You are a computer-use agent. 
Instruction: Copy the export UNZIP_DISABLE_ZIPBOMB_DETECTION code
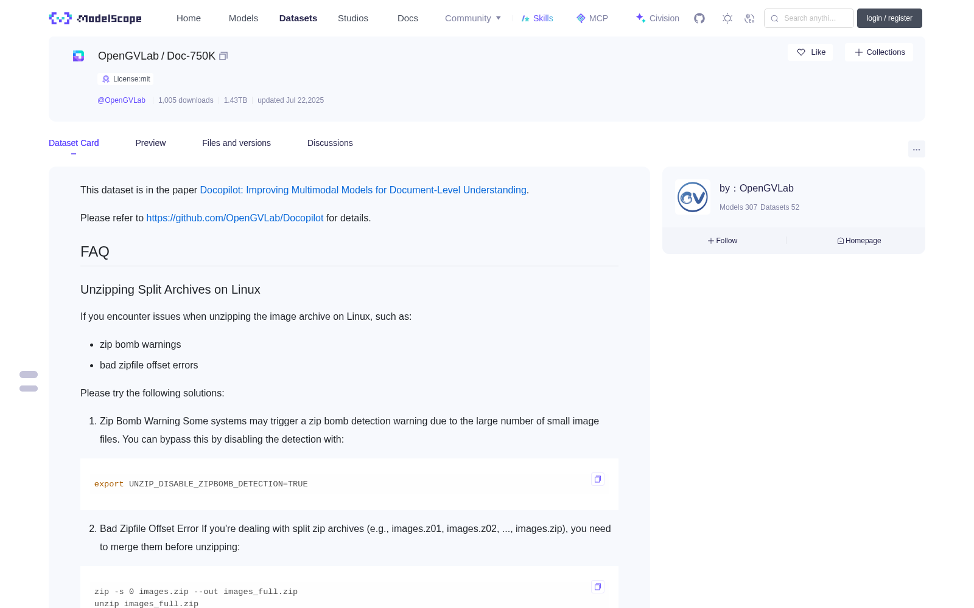pos(598,479)
